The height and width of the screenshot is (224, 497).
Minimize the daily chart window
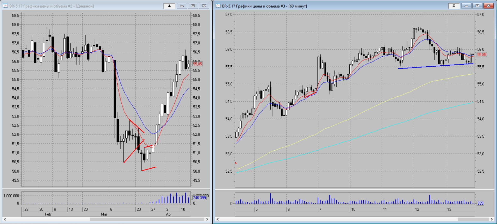[x=182, y=6]
